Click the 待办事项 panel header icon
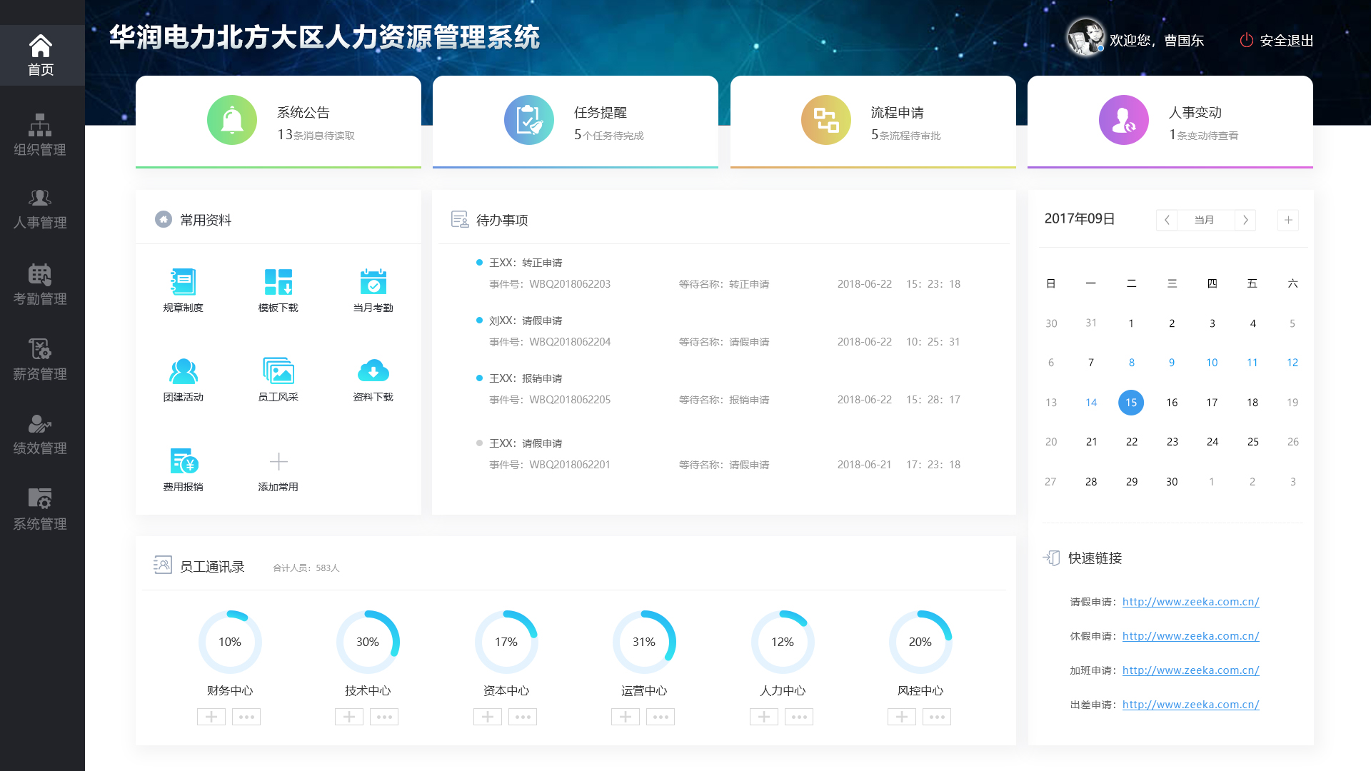 (x=460, y=219)
